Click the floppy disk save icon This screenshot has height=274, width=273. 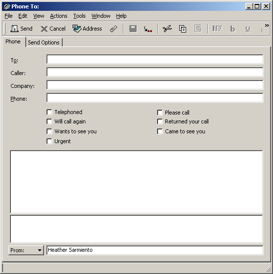133,29
